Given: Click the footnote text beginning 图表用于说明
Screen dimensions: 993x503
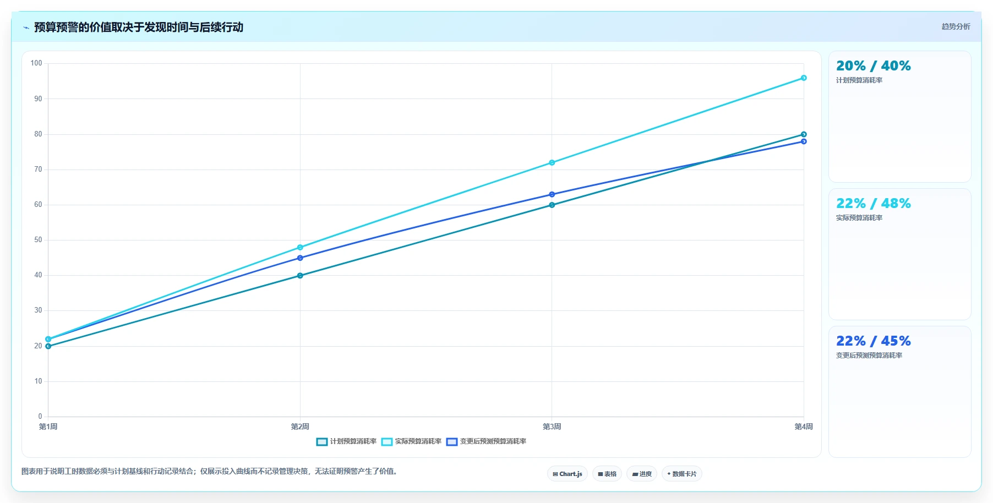Looking at the screenshot, I should point(210,472).
